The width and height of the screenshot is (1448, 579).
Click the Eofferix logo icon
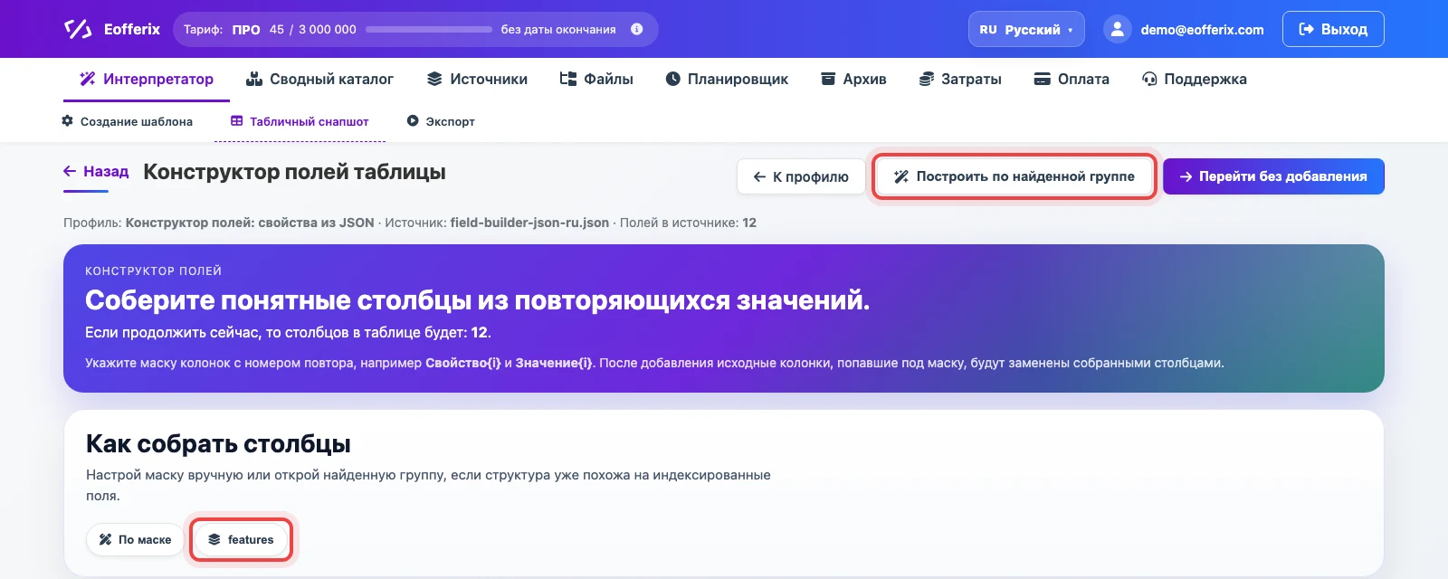(x=78, y=29)
